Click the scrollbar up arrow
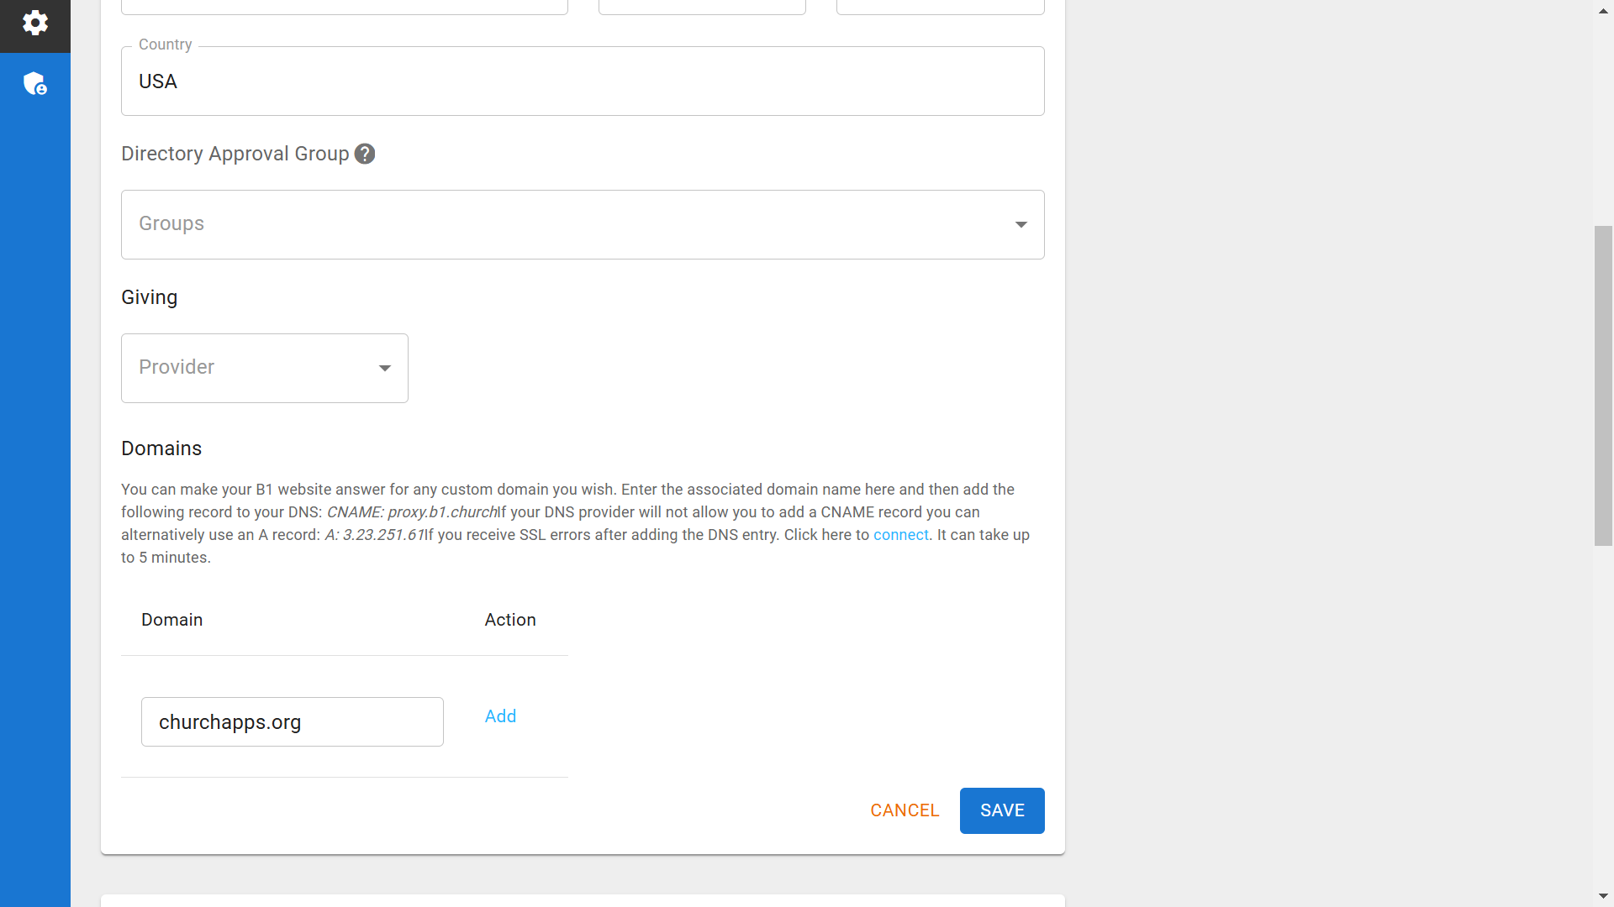 1603,11
